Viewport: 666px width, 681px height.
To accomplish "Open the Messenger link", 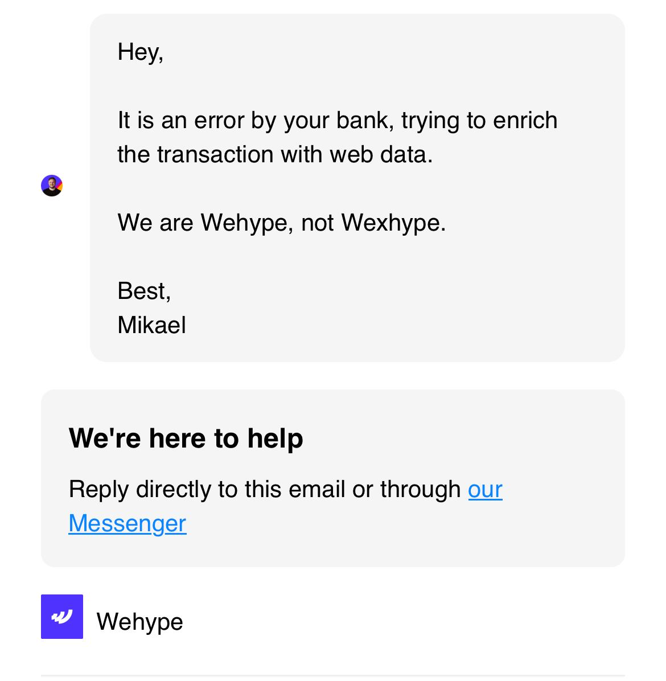I will 128,523.
